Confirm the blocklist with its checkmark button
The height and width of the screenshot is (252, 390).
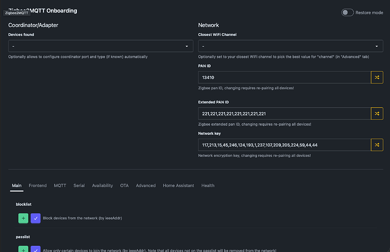pos(36,218)
